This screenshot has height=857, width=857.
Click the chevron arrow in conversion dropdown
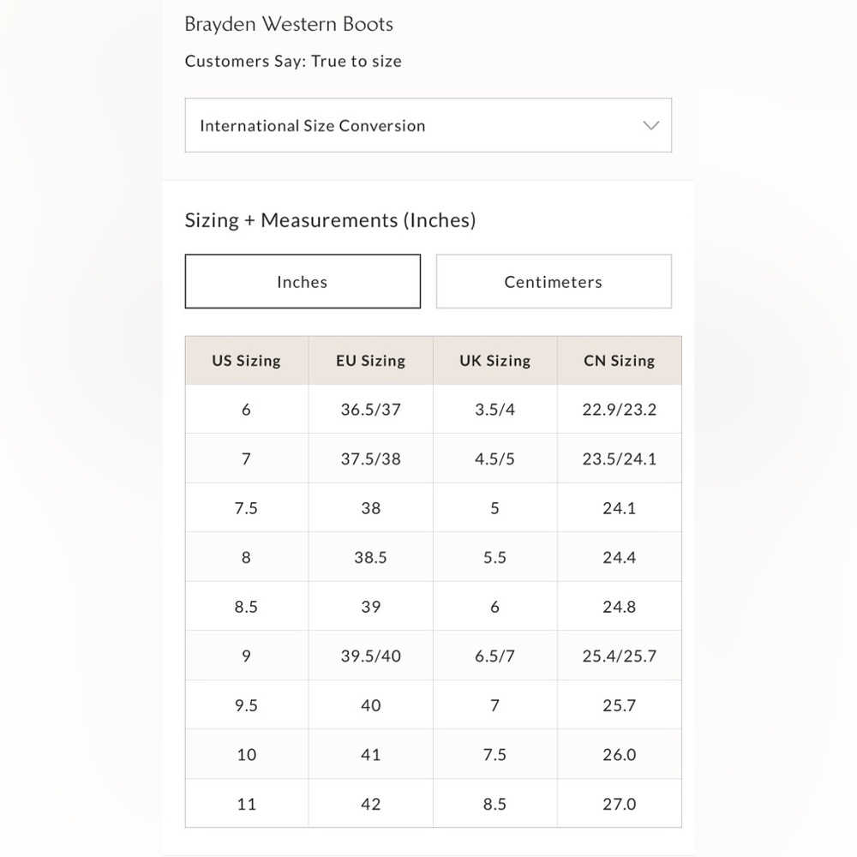click(x=650, y=125)
